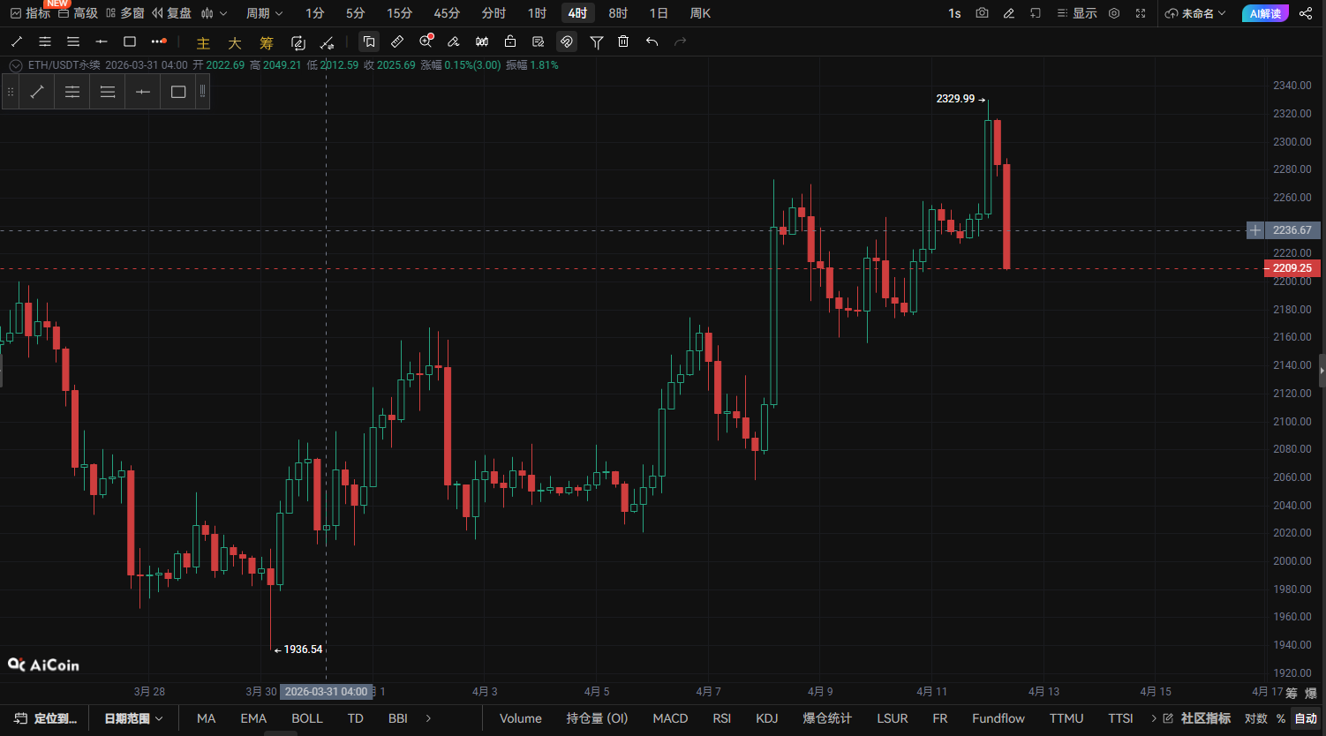The height and width of the screenshot is (736, 1326).
Task: Toggle the highlighted bookmark-layers tool
Action: tap(369, 41)
